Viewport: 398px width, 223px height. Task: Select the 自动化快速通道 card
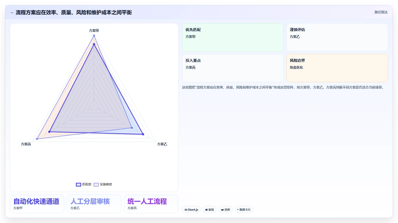tap(37, 204)
